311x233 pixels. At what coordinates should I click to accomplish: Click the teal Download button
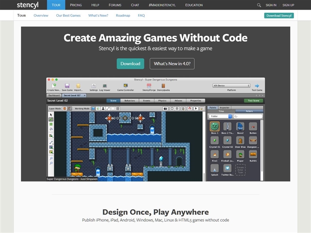(130, 64)
